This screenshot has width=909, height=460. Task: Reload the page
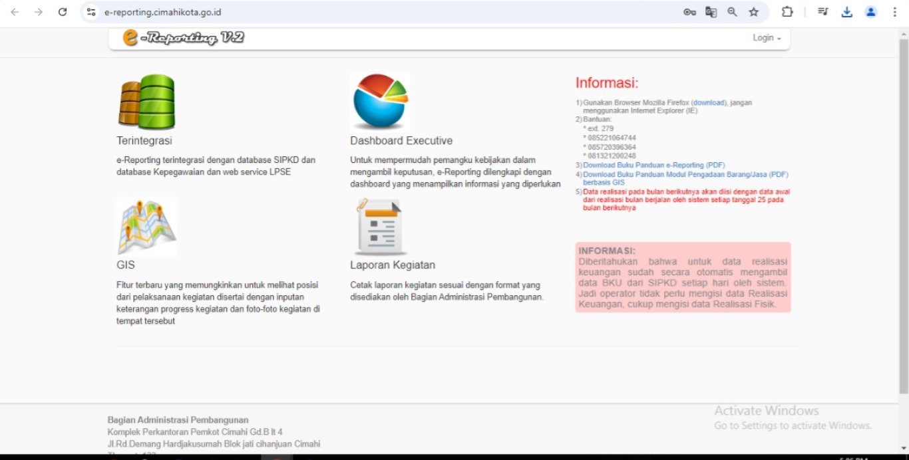[x=63, y=12]
